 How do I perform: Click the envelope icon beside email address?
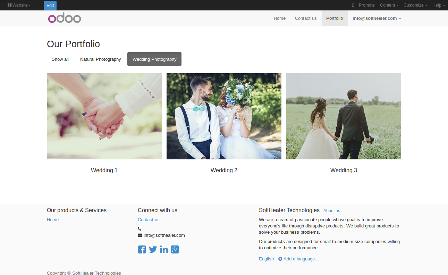140,235
